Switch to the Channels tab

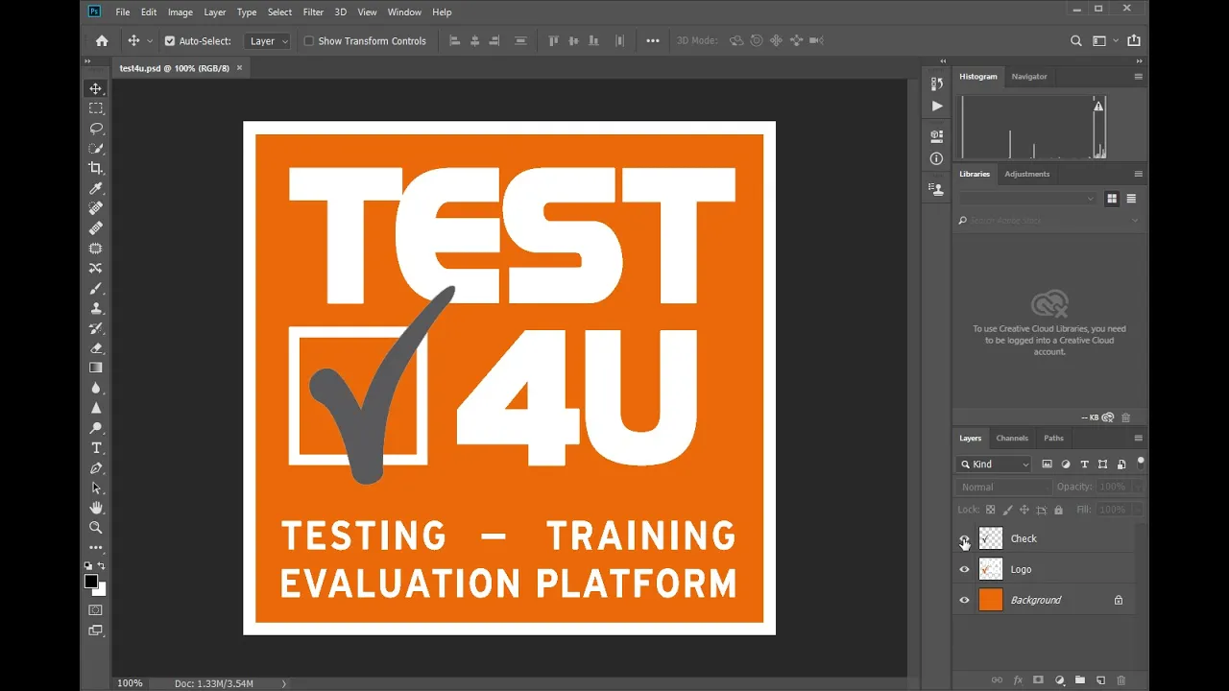[x=1012, y=438]
